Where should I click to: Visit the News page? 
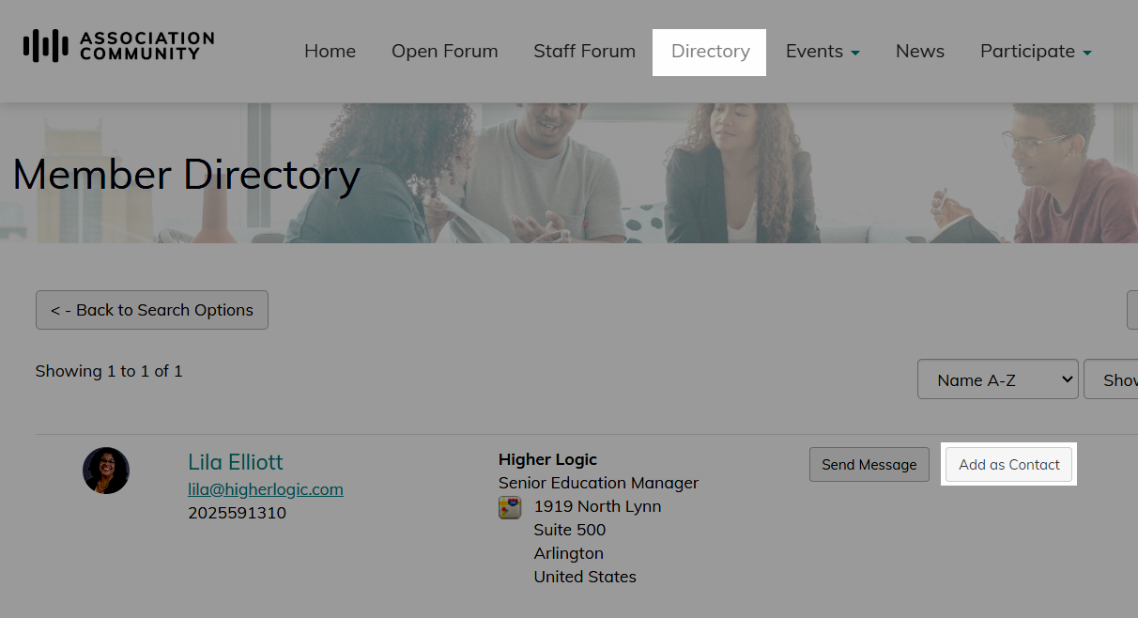[920, 52]
